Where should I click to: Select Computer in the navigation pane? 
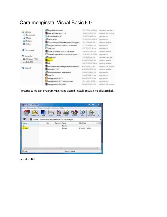[27, 56]
